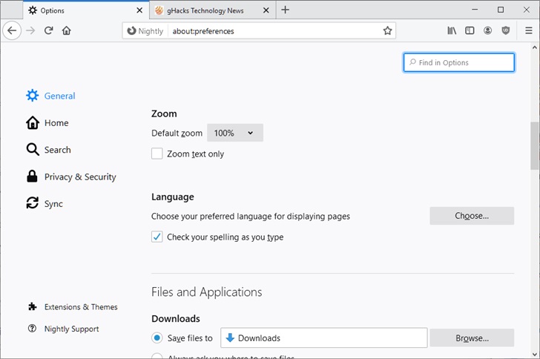The height and width of the screenshot is (359, 540).
Task: Toggle the sidebar view icon
Action: [470, 30]
